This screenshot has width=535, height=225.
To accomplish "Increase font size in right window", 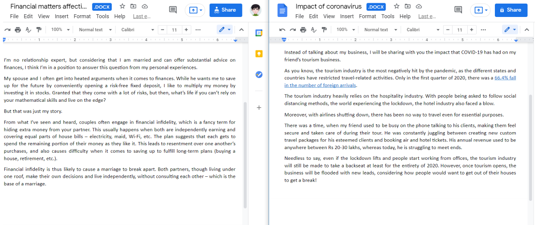I will click(x=471, y=30).
